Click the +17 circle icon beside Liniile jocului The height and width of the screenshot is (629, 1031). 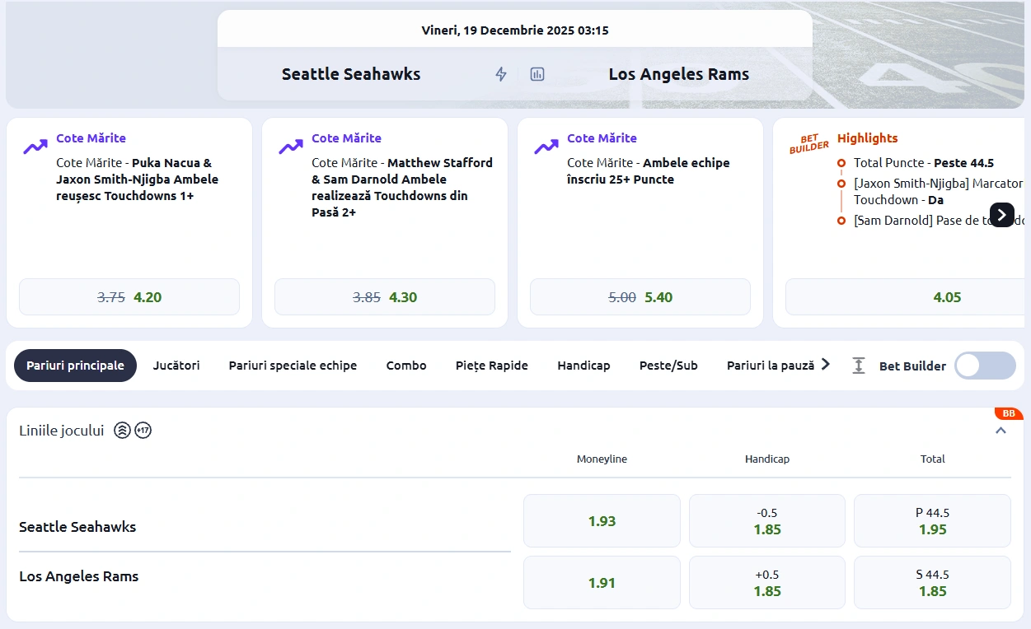143,430
